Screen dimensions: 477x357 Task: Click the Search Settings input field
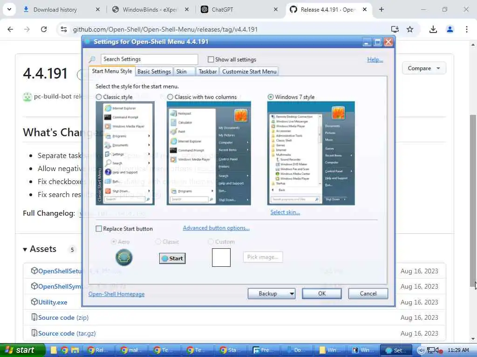[x=150, y=59]
